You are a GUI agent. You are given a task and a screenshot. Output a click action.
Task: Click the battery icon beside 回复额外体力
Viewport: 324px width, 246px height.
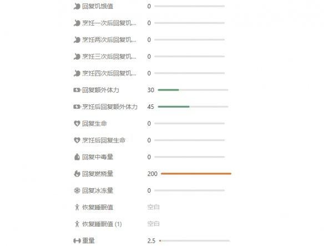[77, 90]
